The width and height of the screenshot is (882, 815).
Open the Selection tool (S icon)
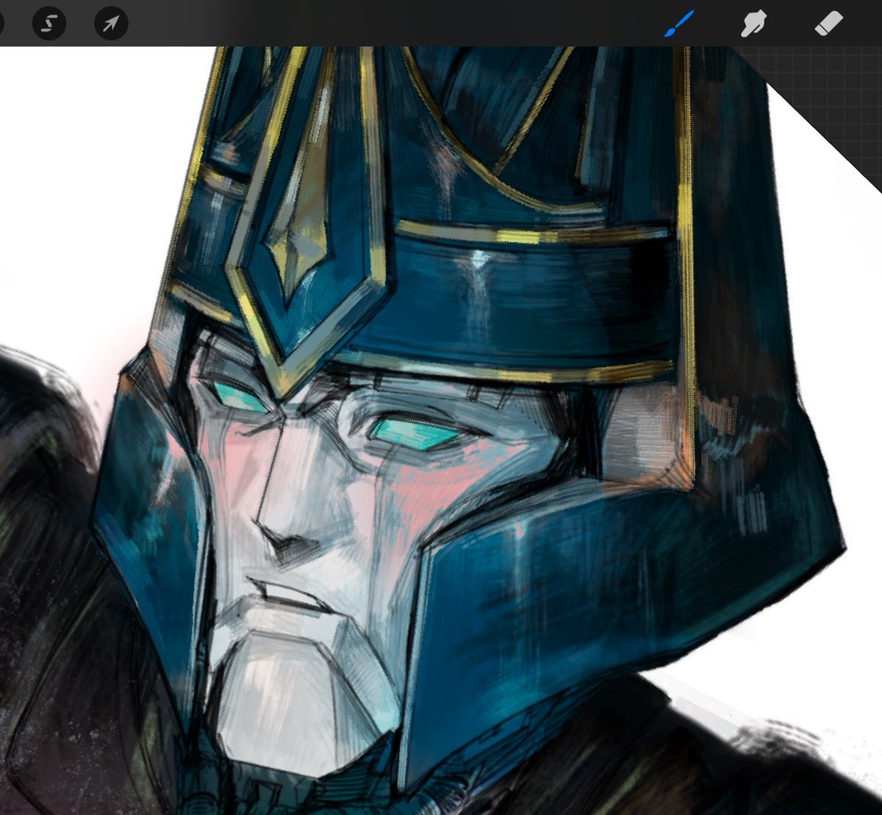point(49,24)
